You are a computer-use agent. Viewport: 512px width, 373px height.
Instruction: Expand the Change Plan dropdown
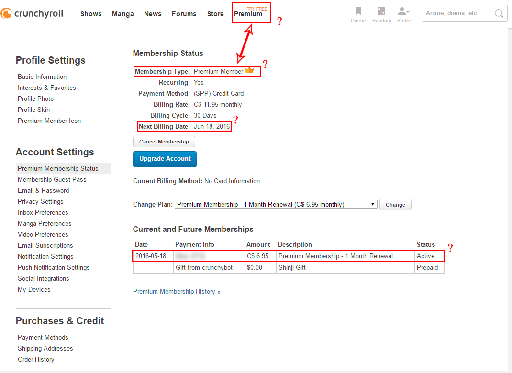click(x=276, y=204)
